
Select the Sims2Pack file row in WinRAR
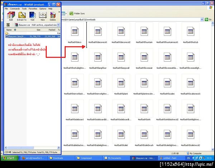tap(33, 36)
